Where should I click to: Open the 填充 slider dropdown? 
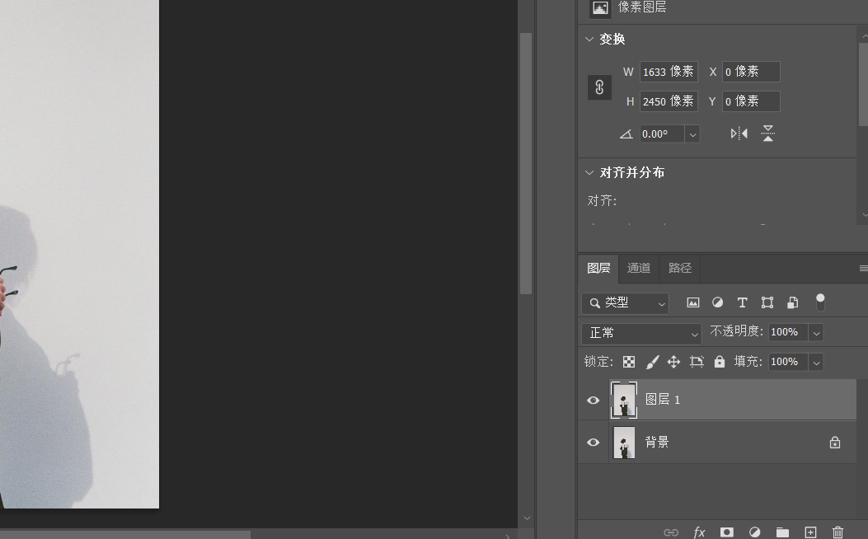click(816, 363)
